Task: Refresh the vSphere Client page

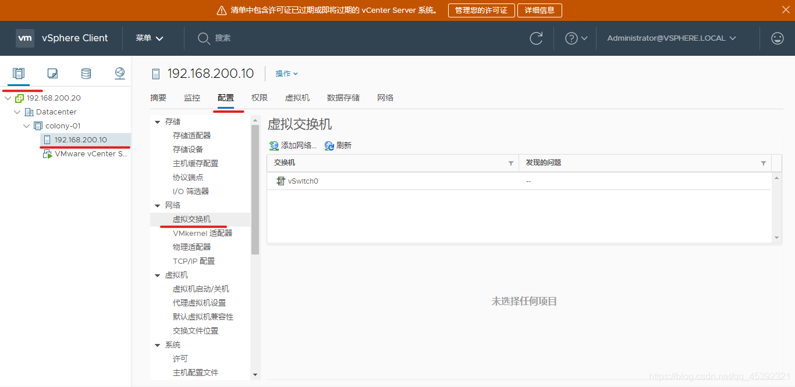Action: 536,38
